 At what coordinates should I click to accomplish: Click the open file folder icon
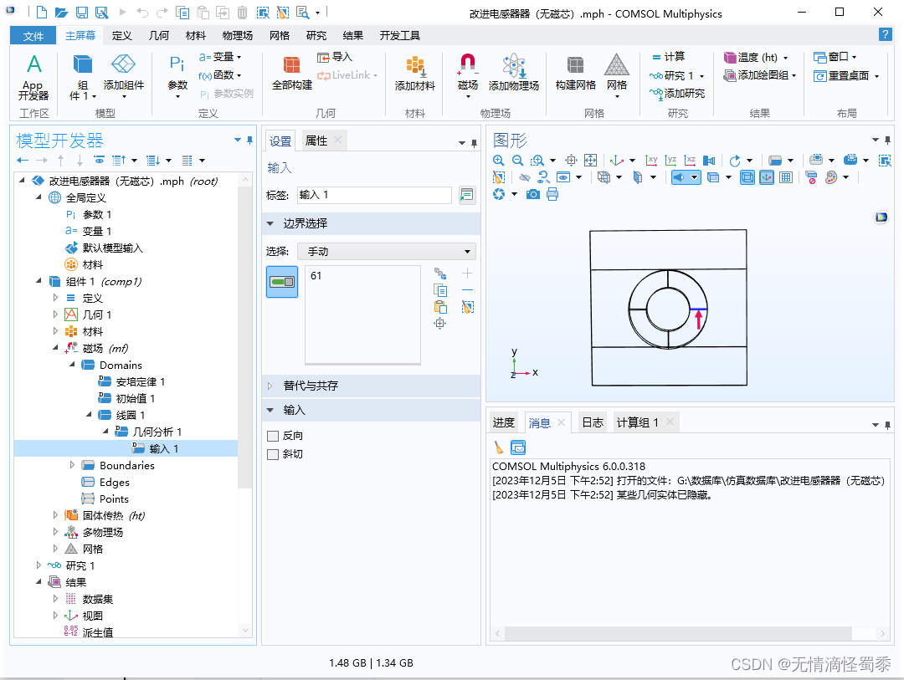pyautogui.click(x=62, y=12)
